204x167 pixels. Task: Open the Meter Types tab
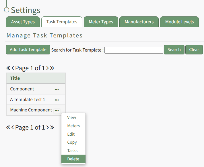point(101,22)
